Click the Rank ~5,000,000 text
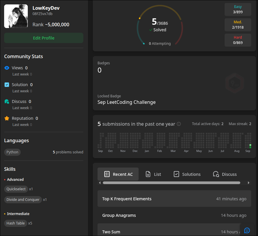258x236 pixels. pyautogui.click(x=51, y=25)
